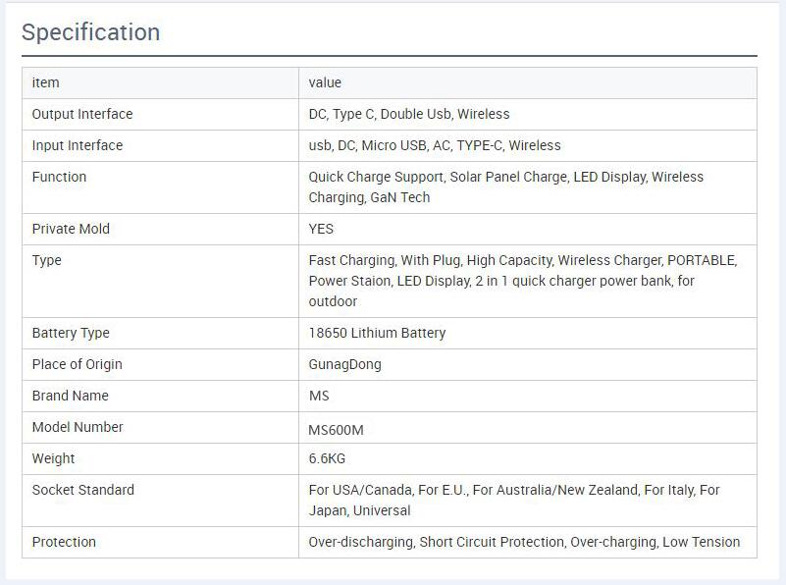Click the Type row label

pos(47,261)
